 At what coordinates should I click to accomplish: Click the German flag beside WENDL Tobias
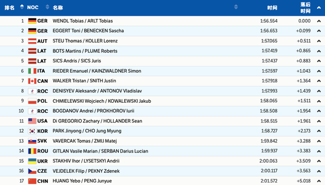(32, 21)
